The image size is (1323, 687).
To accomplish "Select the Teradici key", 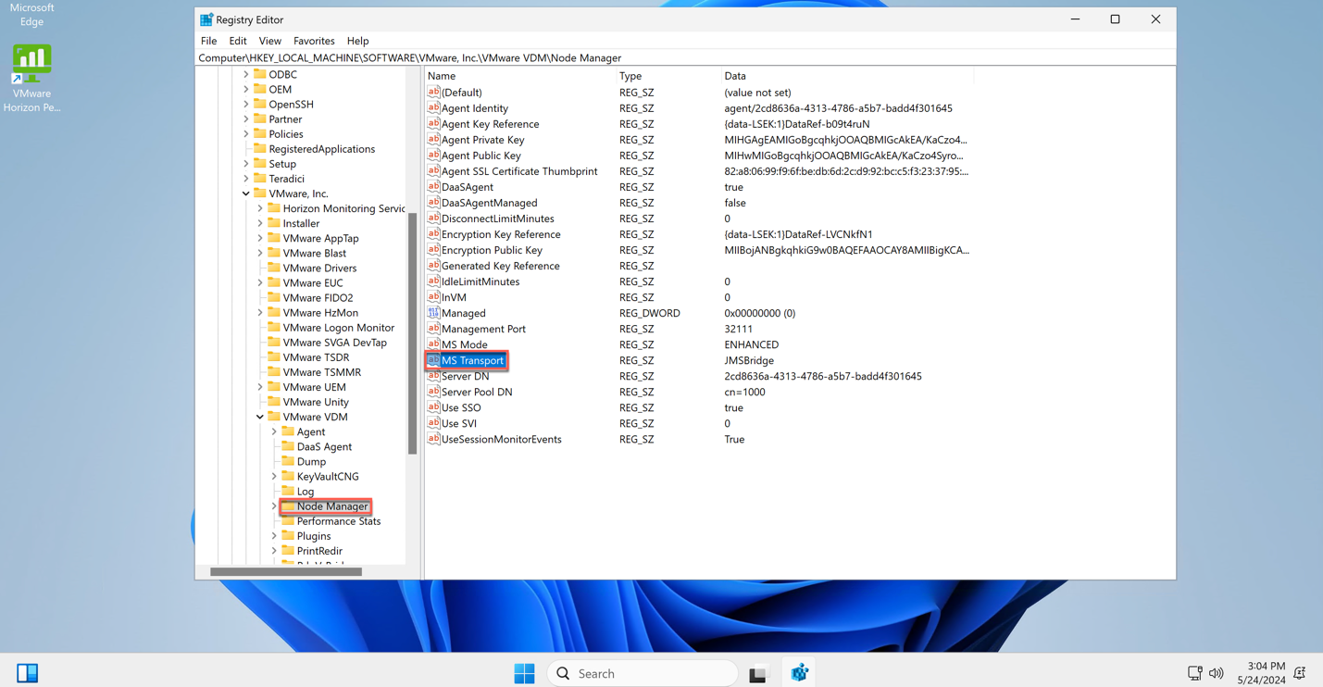I will [286, 179].
